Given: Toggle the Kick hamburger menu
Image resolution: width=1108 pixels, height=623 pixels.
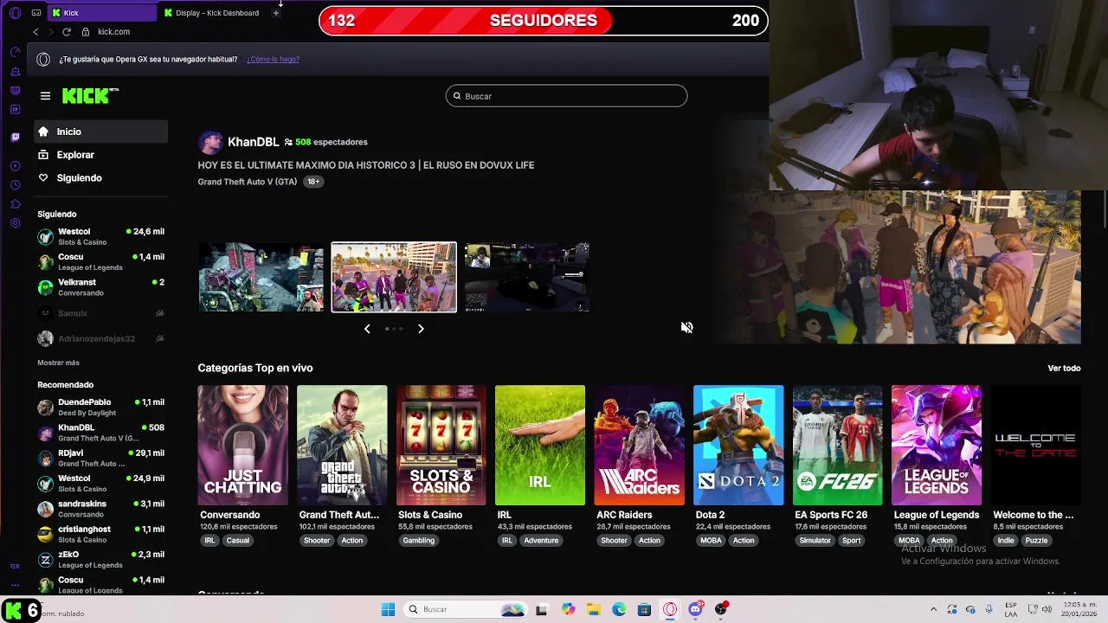Looking at the screenshot, I should pos(45,96).
